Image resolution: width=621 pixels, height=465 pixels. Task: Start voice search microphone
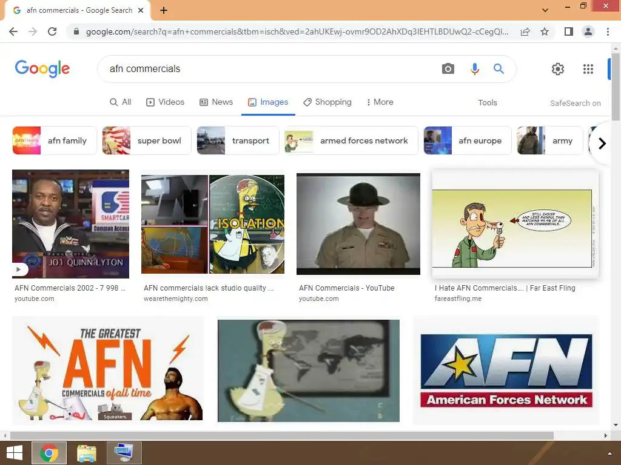[x=474, y=69]
